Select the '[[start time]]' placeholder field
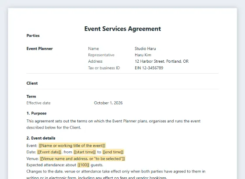This screenshot has width=245, height=179. point(85,152)
